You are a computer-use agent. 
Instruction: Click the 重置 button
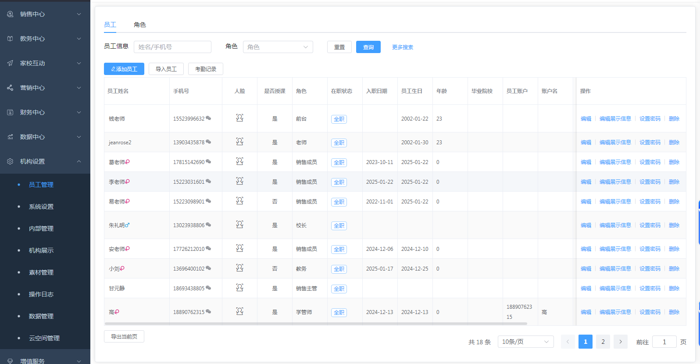(x=339, y=47)
